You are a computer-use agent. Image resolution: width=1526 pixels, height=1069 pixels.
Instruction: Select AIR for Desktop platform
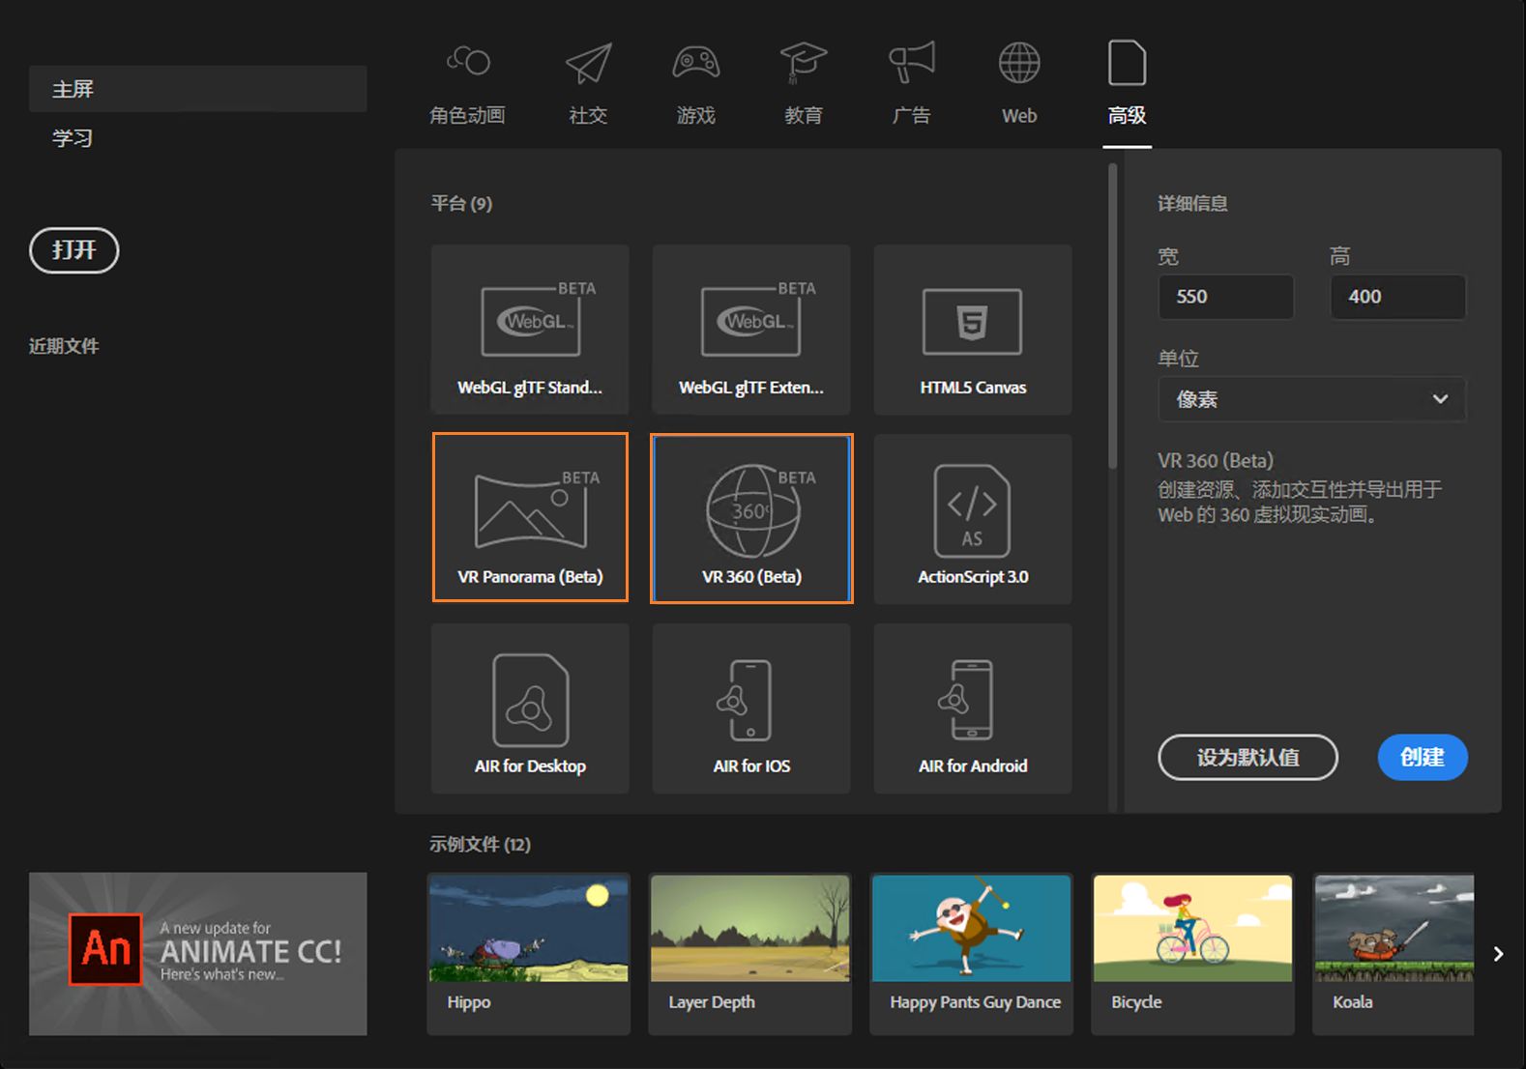coord(530,708)
